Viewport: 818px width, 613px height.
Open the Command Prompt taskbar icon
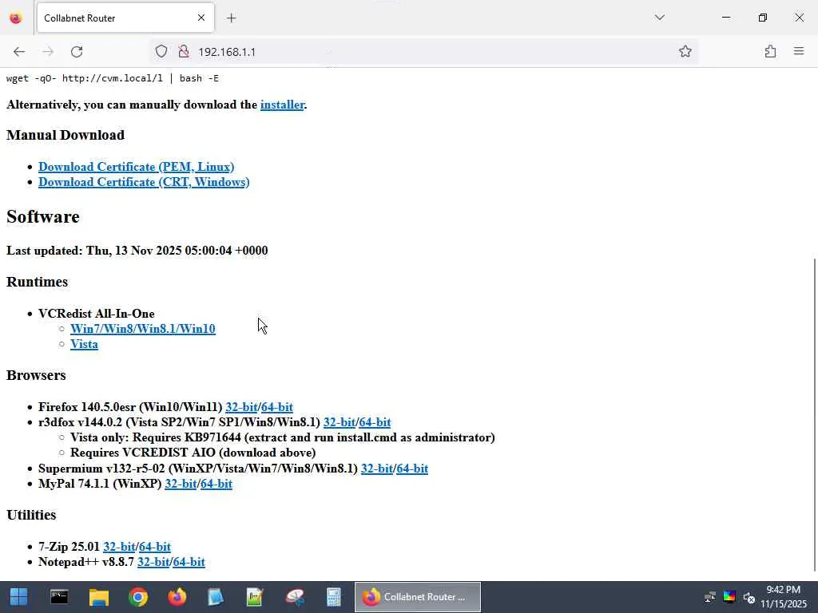[x=59, y=597]
